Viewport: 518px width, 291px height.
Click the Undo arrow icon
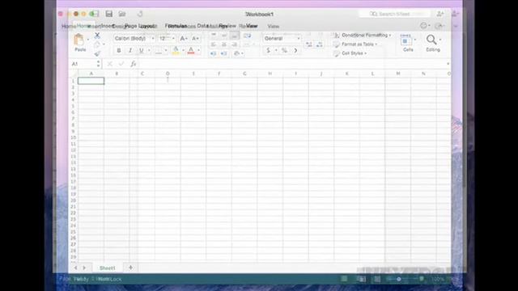click(x=140, y=14)
